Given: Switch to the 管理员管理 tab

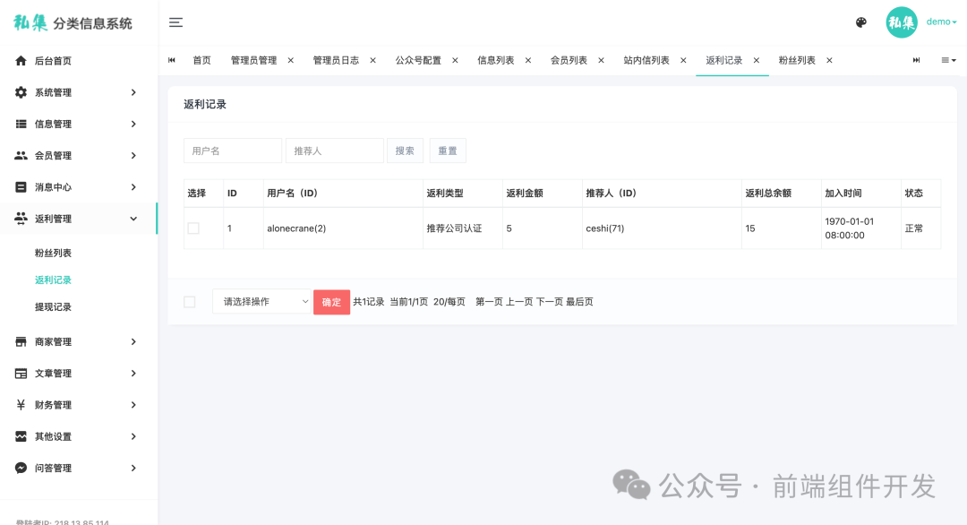Looking at the screenshot, I should 253,60.
